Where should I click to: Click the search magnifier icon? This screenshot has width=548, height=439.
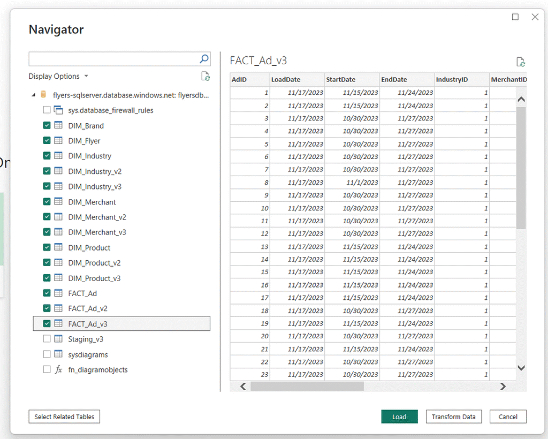tap(204, 59)
